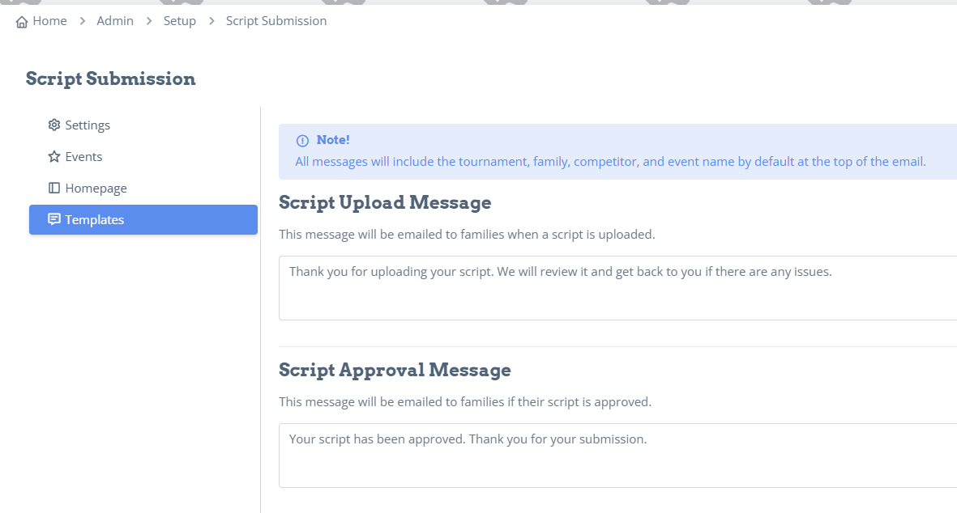
Task: Open the Settings sidebar item
Action: [143, 125]
